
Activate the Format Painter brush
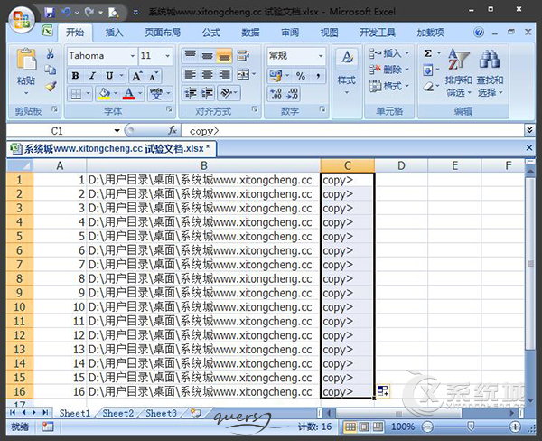(x=51, y=86)
